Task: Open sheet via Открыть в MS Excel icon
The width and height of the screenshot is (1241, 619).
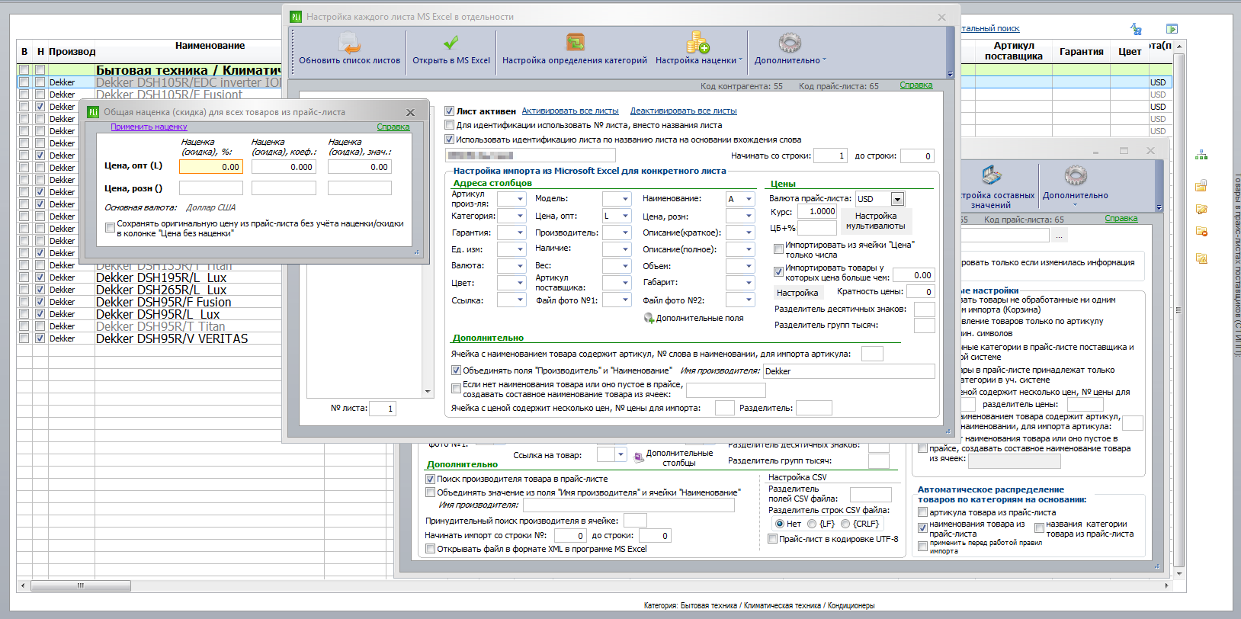Action: (x=451, y=43)
